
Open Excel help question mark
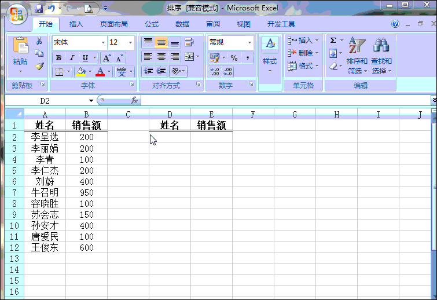(395, 24)
